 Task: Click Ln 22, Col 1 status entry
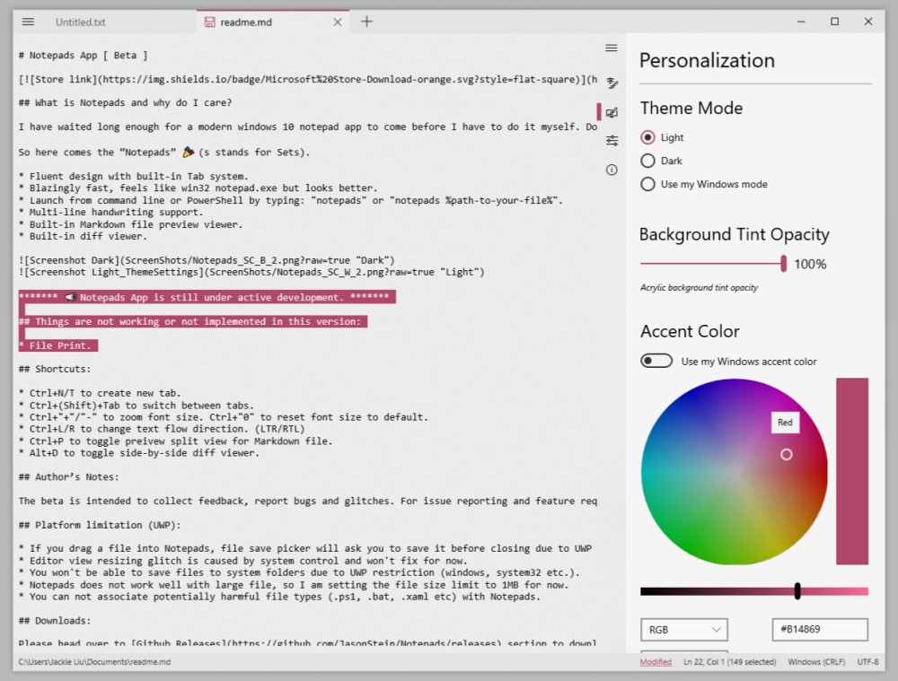(x=729, y=662)
